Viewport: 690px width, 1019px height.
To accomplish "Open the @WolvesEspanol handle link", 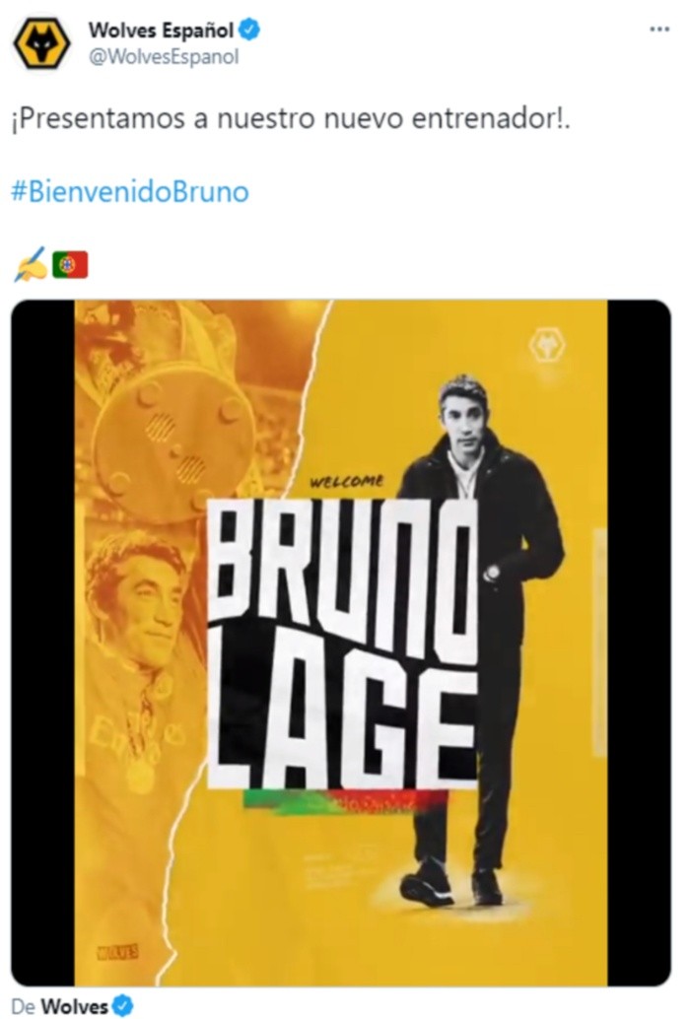I will click(163, 57).
